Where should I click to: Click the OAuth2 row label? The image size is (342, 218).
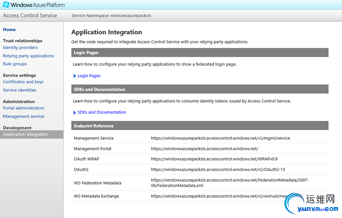(81, 169)
